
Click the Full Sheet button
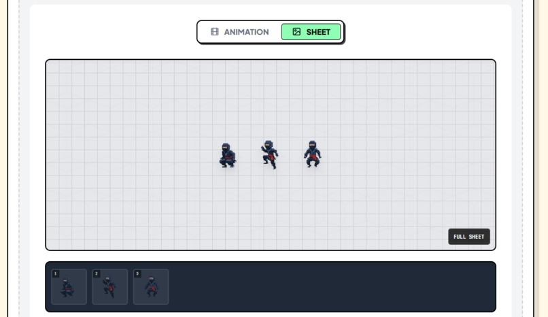click(x=468, y=237)
